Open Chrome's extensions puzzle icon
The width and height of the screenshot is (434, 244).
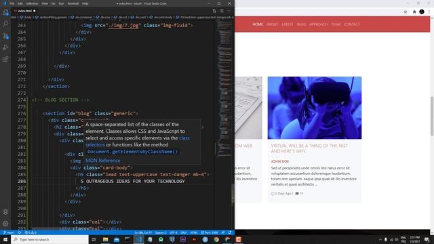(x=414, y=12)
